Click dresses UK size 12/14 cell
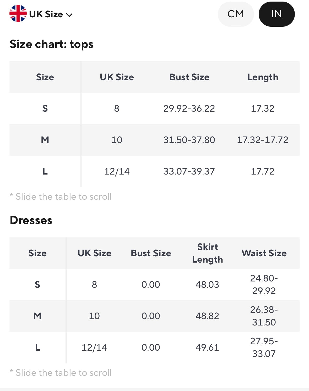The height and width of the screenshot is (391, 309). click(x=94, y=347)
